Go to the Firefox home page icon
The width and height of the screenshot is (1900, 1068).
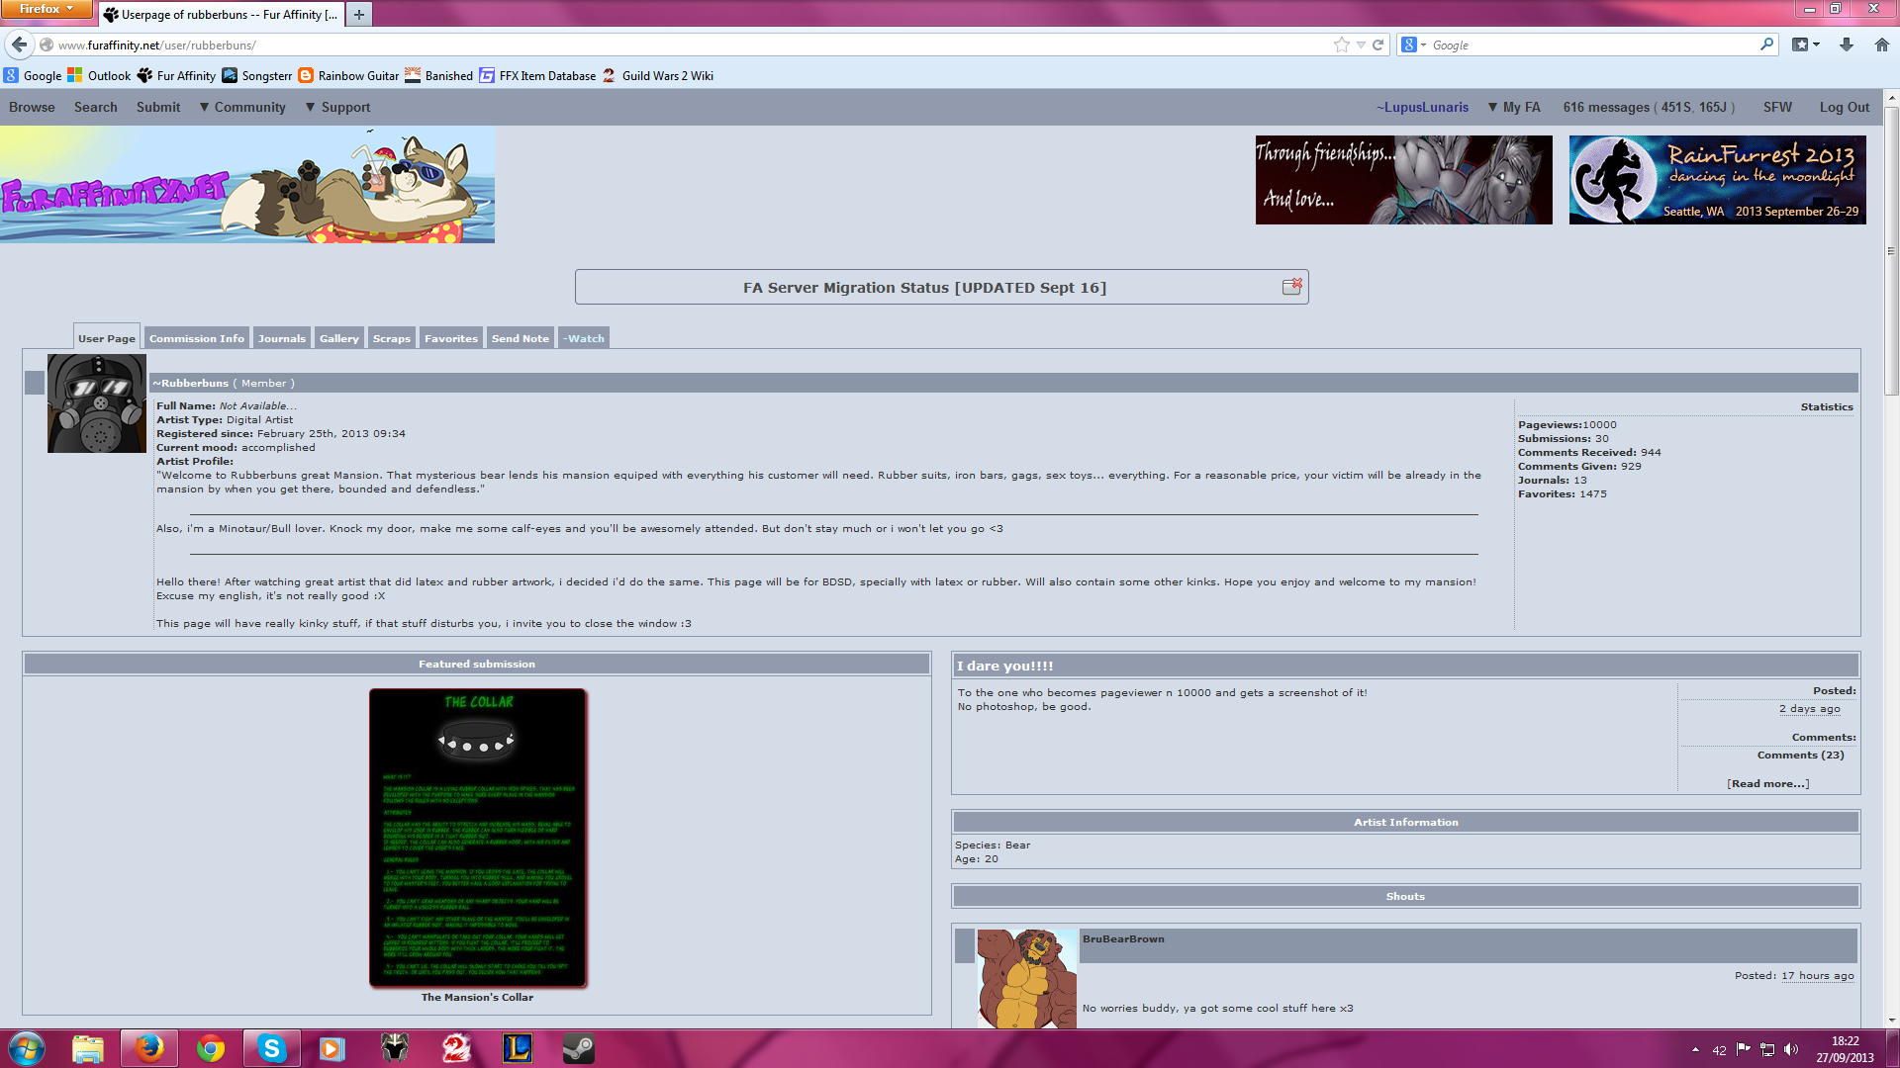click(1882, 44)
